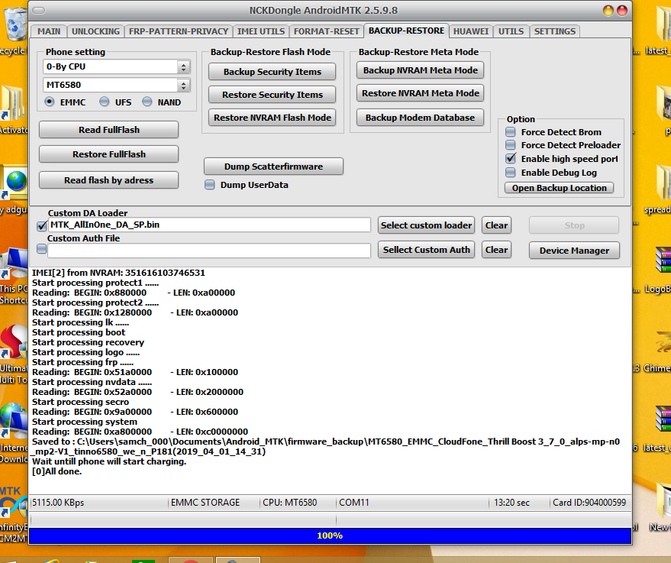Toggle Enable Debug Log checkbox
This screenshot has width=671, height=563.
click(x=511, y=172)
